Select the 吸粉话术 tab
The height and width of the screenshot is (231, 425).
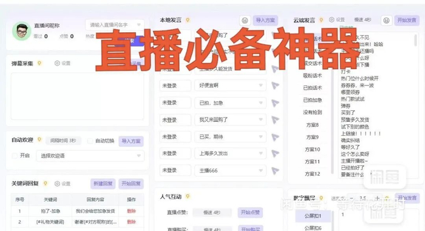(x=312, y=76)
